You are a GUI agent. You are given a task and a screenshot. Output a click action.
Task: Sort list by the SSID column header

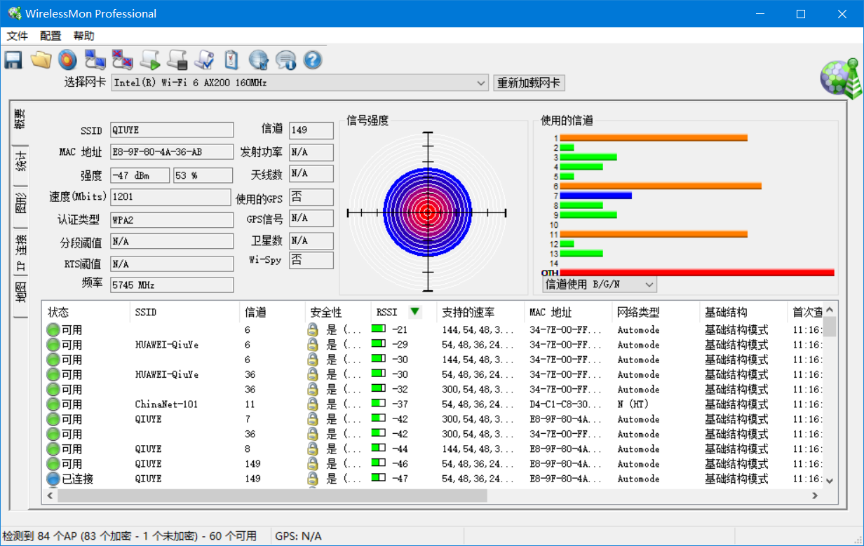(x=184, y=312)
